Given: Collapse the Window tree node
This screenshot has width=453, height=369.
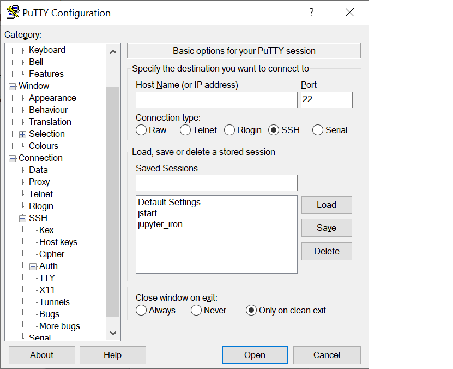Looking at the screenshot, I should [x=12, y=86].
